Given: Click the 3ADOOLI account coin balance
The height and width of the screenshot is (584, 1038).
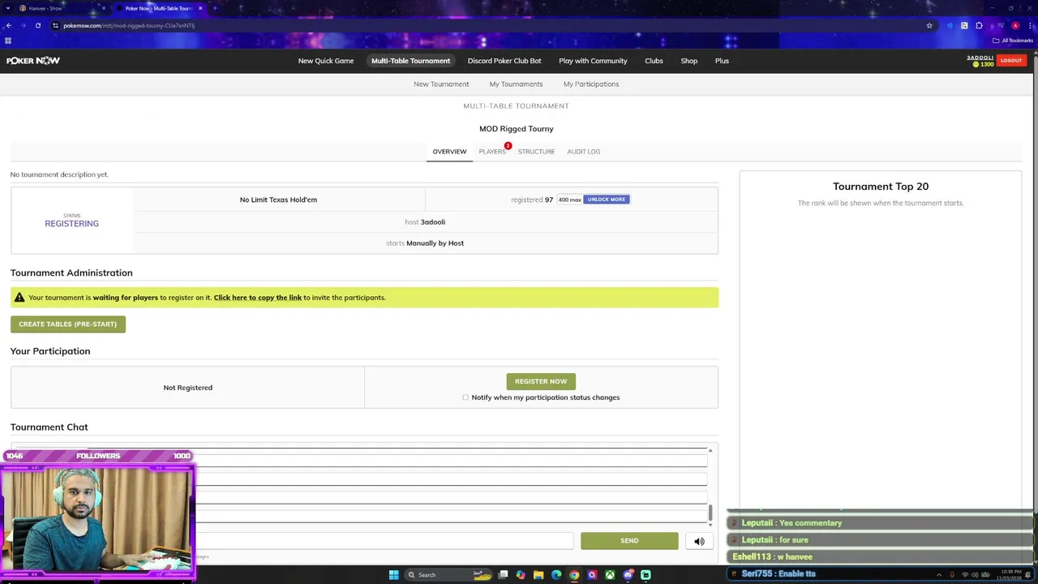Looking at the screenshot, I should click(981, 64).
